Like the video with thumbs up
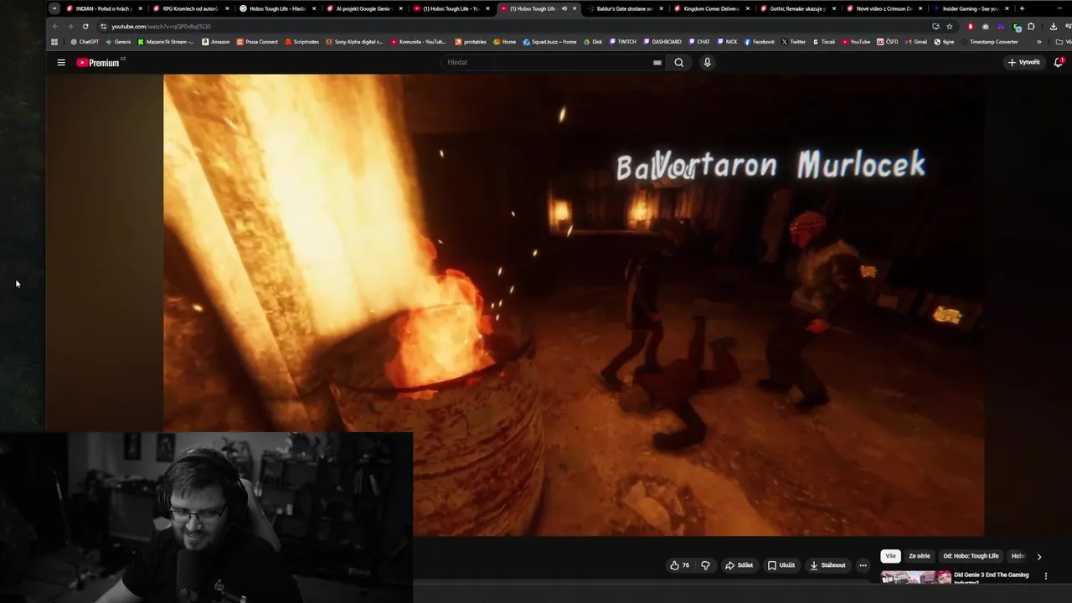Screen dimensions: 1072x603 click(x=679, y=565)
